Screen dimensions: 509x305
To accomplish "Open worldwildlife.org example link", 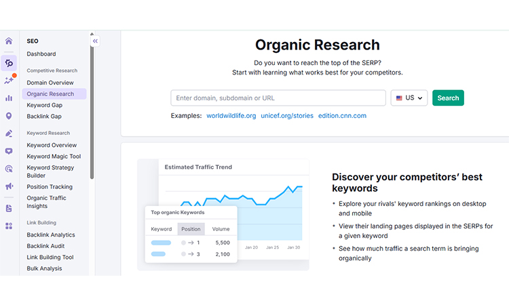I will tap(231, 116).
